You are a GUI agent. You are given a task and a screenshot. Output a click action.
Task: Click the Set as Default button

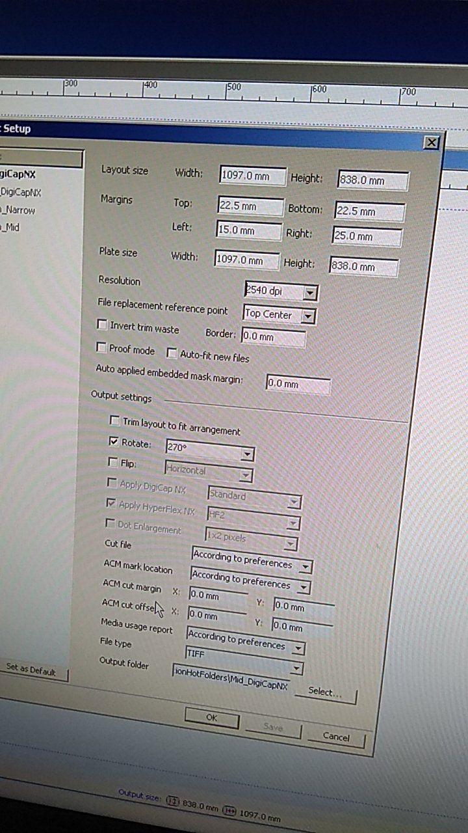pos(31,670)
